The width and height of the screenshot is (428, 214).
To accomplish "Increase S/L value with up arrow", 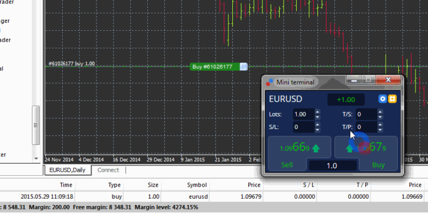I will [x=317, y=124].
